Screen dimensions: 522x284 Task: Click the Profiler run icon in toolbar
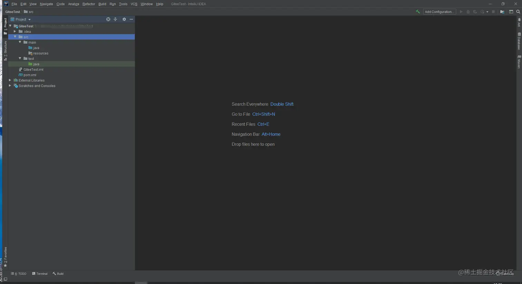pyautogui.click(x=482, y=12)
